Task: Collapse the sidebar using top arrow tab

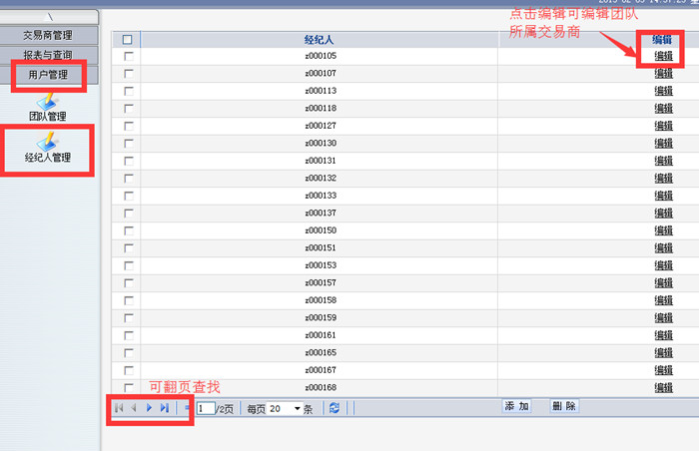Action: [x=50, y=17]
